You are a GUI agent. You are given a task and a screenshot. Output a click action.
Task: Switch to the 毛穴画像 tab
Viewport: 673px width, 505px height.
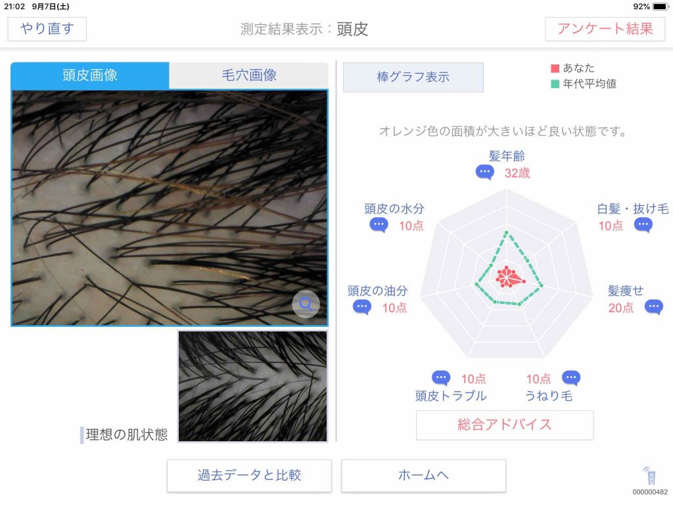pyautogui.click(x=249, y=75)
